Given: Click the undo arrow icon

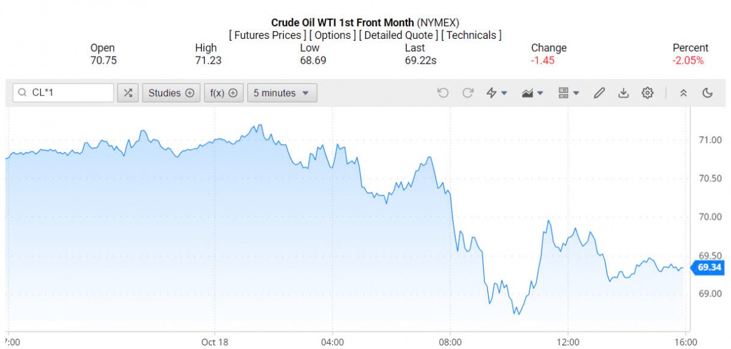Looking at the screenshot, I should [443, 93].
